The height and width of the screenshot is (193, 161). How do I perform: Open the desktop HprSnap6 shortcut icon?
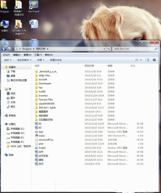34,6
